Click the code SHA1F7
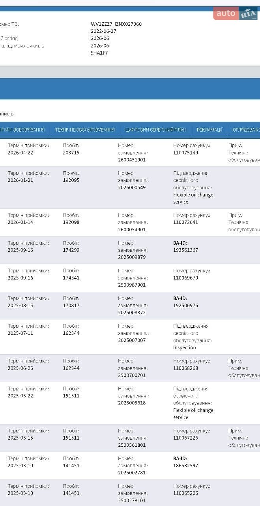 pos(99,53)
